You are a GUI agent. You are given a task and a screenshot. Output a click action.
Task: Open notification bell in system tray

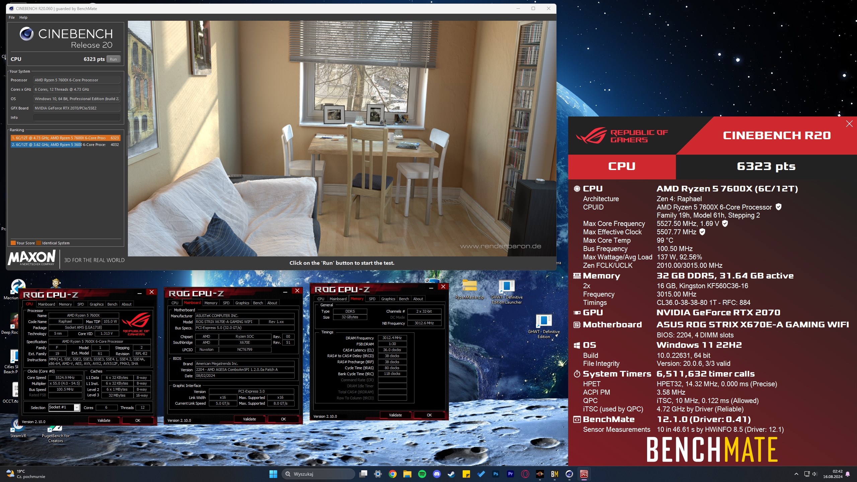pyautogui.click(x=848, y=474)
